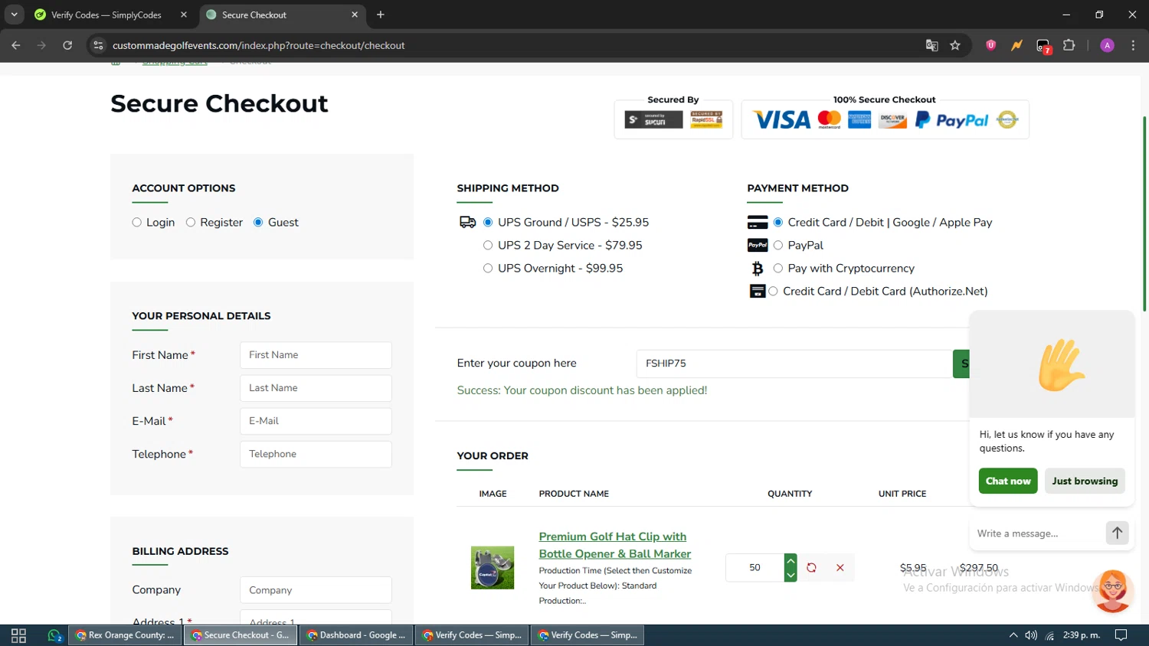Open the Windows Start button
1149x646 pixels.
(x=19, y=635)
